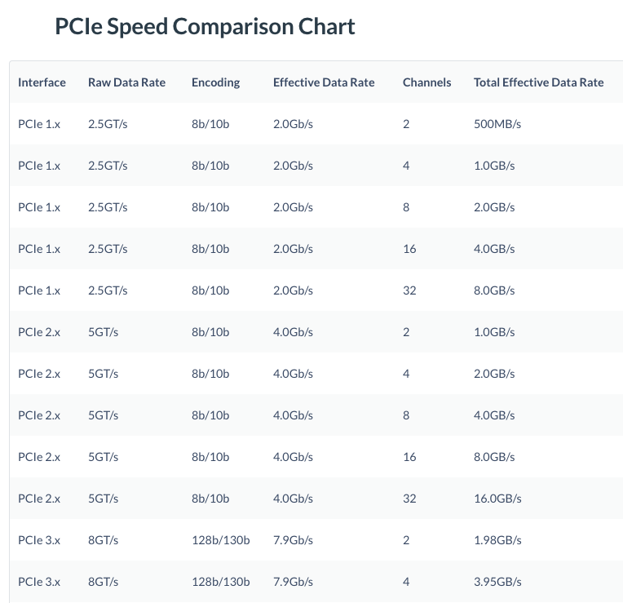Screen dimensions: 623x603
Task: Click the Encoding column header
Action: pos(216,82)
